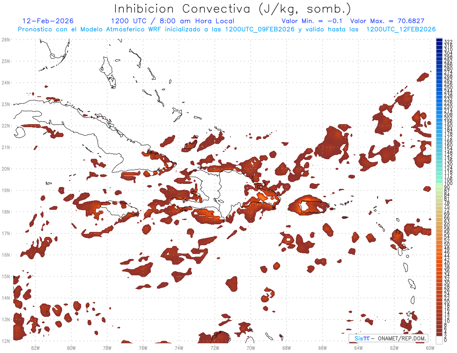The width and height of the screenshot is (457, 353).
Task: Click the '250' color scale value
Action: pyautogui.click(x=448, y=88)
